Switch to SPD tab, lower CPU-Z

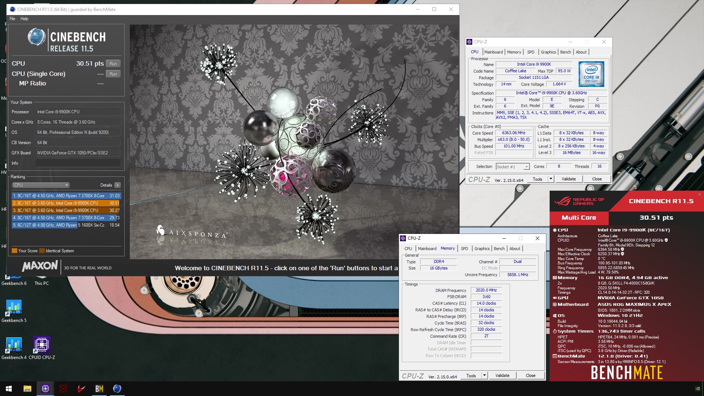[x=464, y=249]
